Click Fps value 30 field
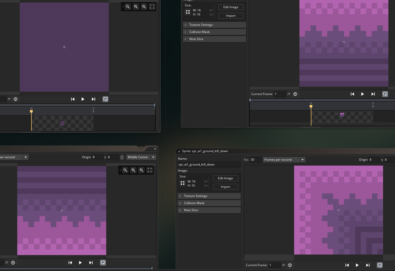Image resolution: width=395 pixels, height=271 pixels. (255, 160)
